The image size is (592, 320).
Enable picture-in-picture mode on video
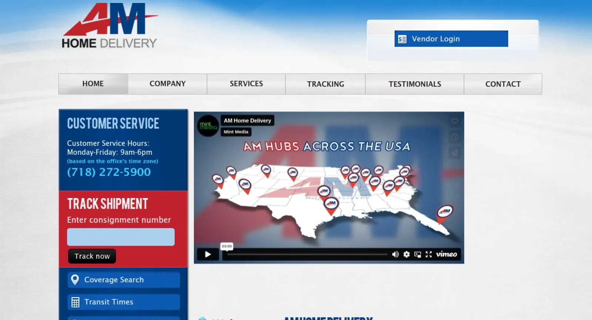(418, 254)
